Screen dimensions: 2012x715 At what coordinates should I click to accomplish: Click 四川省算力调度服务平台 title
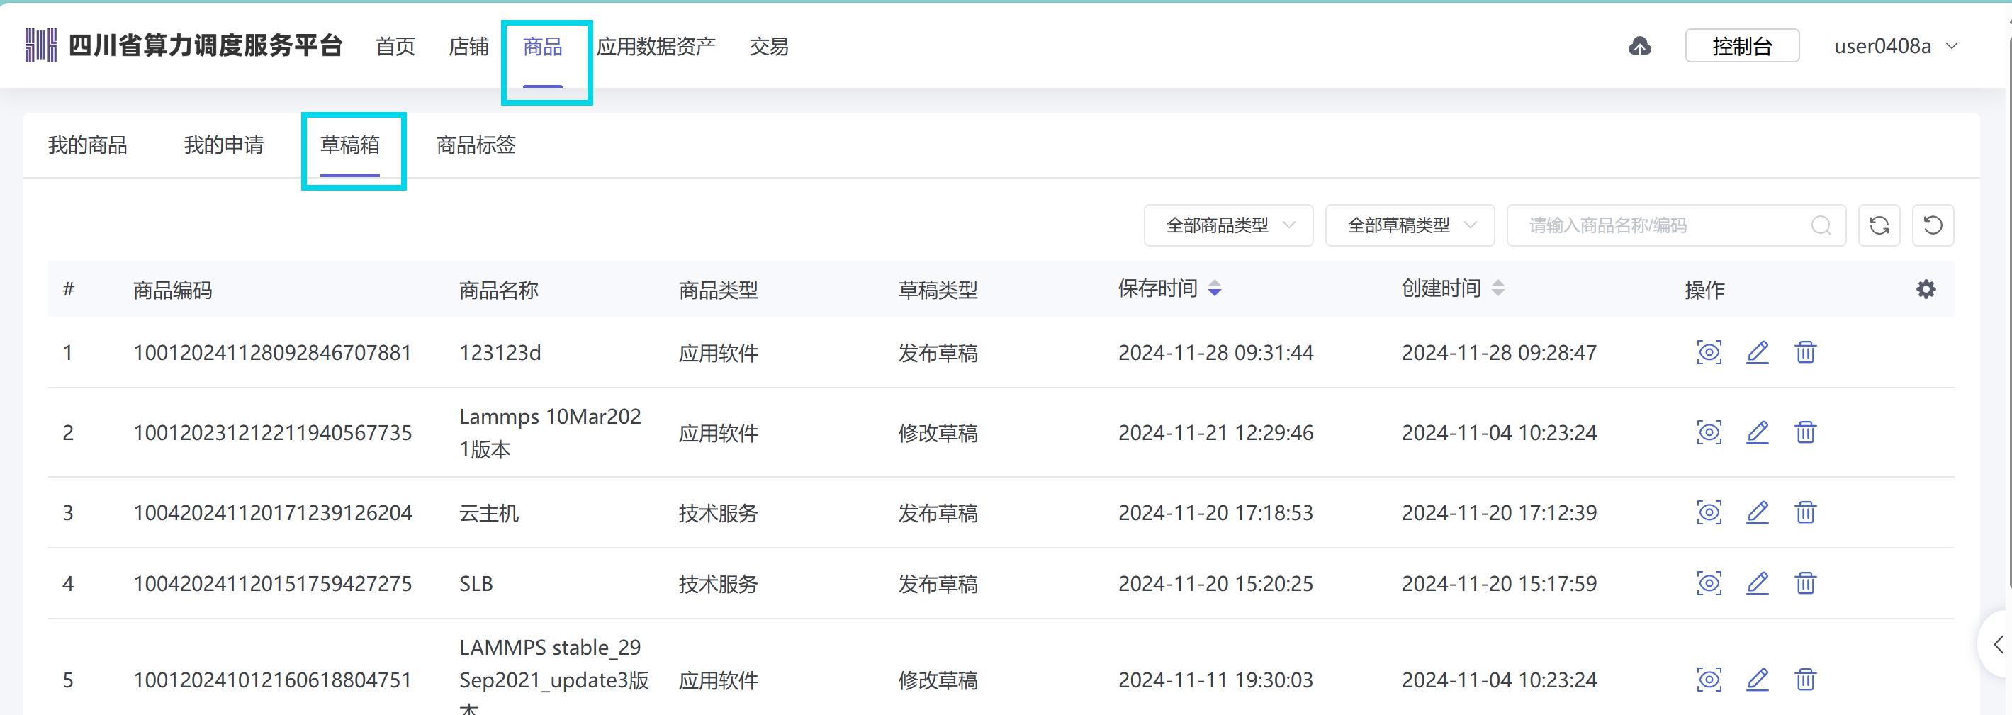pyautogui.click(x=206, y=45)
